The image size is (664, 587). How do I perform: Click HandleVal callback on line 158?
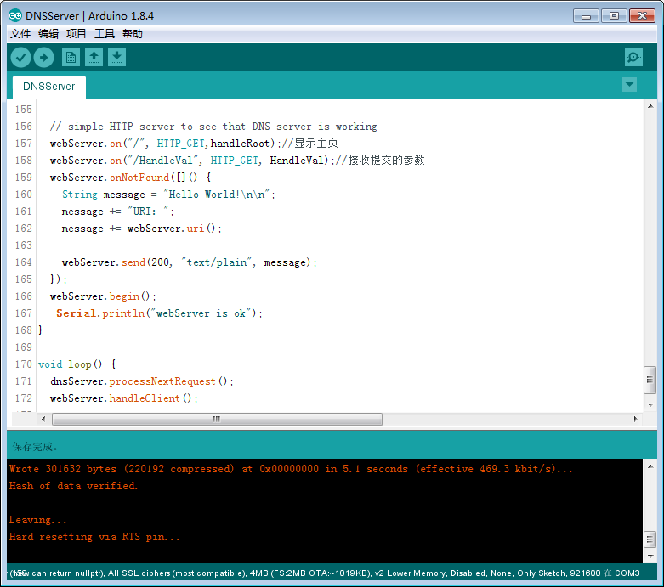297,161
